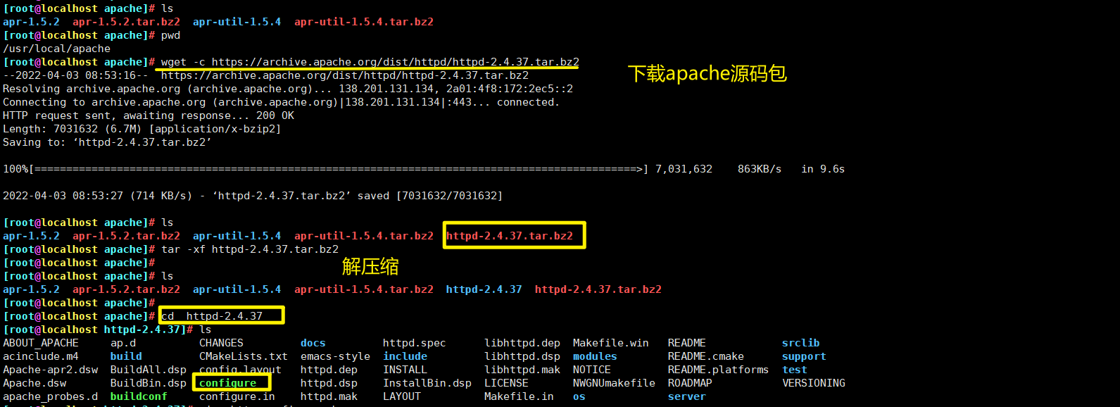The width and height of the screenshot is (1120, 407).
Task: Click the README.platforms file name
Action: click(x=719, y=370)
